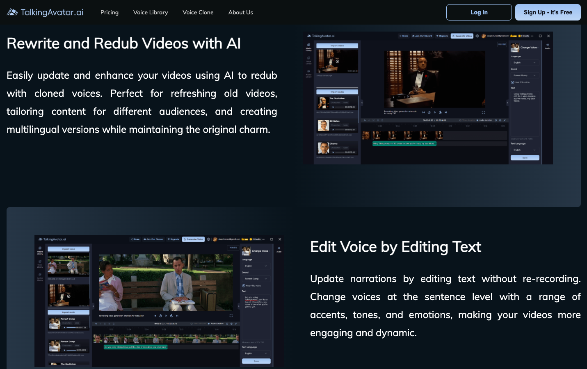Open settings gear in the Godfather editor screenshot
The height and width of the screenshot is (369, 587).
click(x=477, y=36)
